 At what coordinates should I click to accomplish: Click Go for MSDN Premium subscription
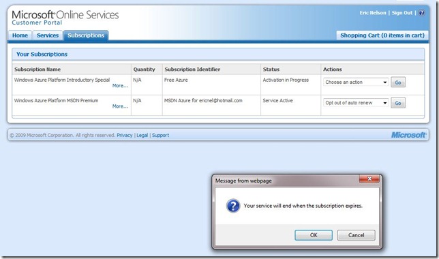(398, 103)
